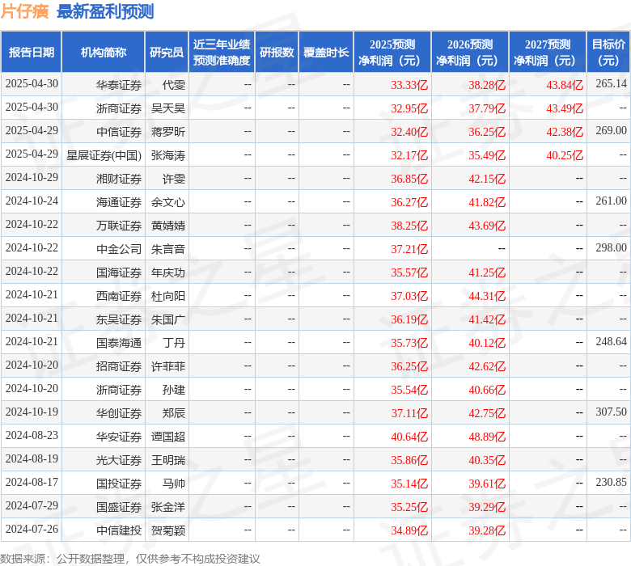Select institution 万联证券
The width and height of the screenshot is (631, 566).
[x=119, y=226]
